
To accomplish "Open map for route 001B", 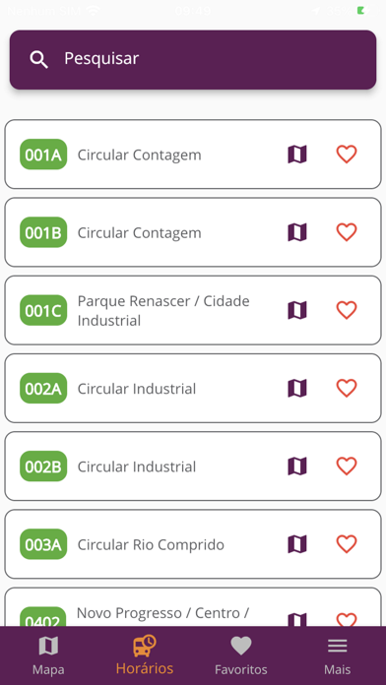I will pyautogui.click(x=297, y=232).
